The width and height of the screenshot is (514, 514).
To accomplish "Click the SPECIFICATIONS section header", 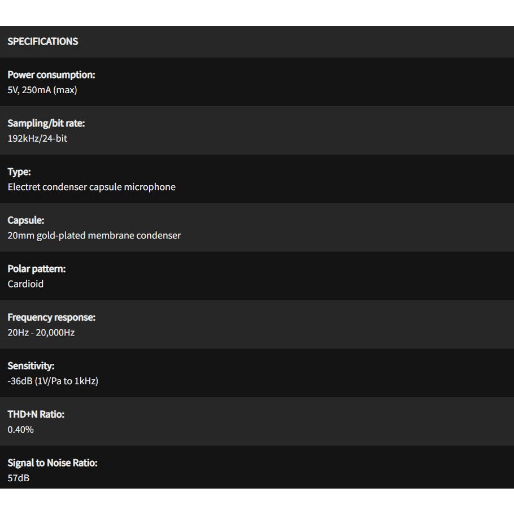I will [43, 41].
